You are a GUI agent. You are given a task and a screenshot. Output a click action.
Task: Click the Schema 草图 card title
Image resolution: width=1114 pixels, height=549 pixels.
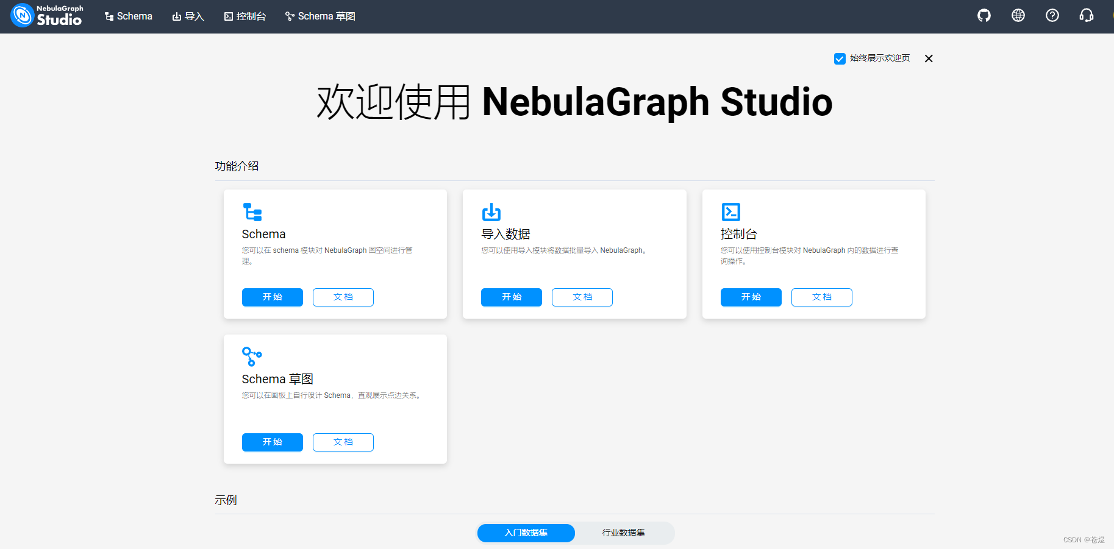(x=277, y=379)
